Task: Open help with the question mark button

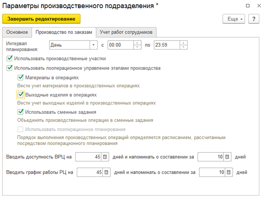Action: click(254, 19)
